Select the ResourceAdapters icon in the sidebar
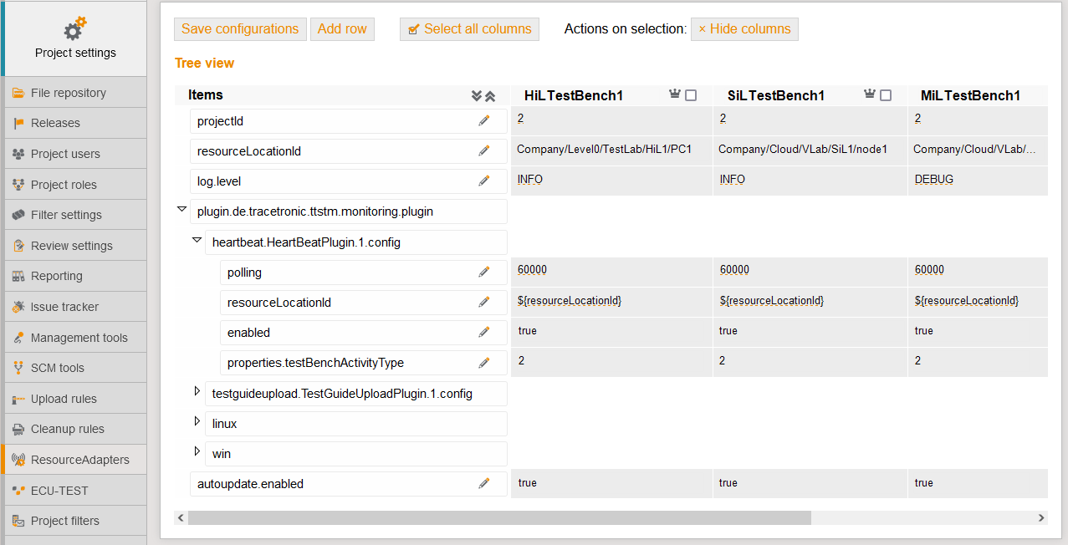 (18, 459)
